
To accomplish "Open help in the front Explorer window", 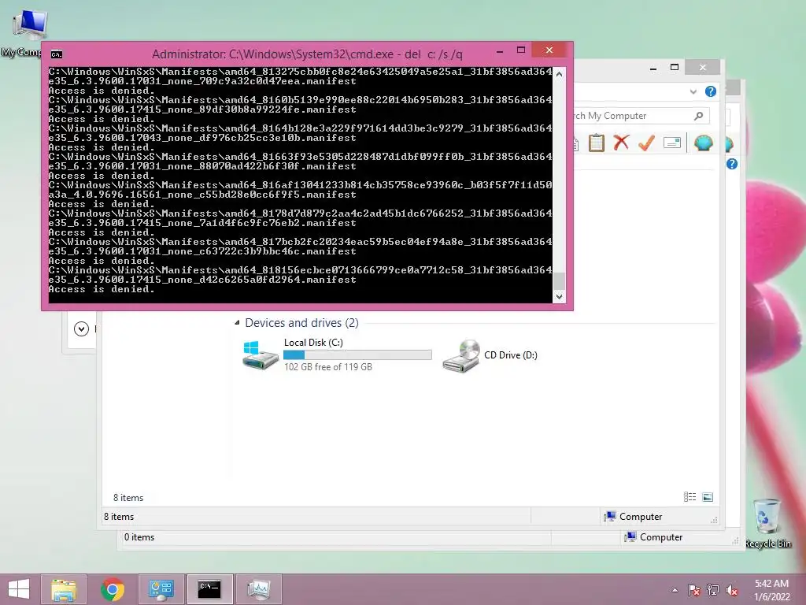I will pyautogui.click(x=711, y=91).
